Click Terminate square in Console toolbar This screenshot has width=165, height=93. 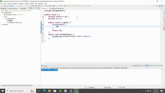coord(133,66)
